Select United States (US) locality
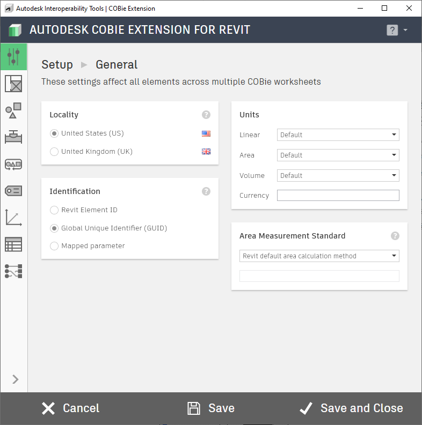Viewport: 422px width, 425px height. pos(87,133)
